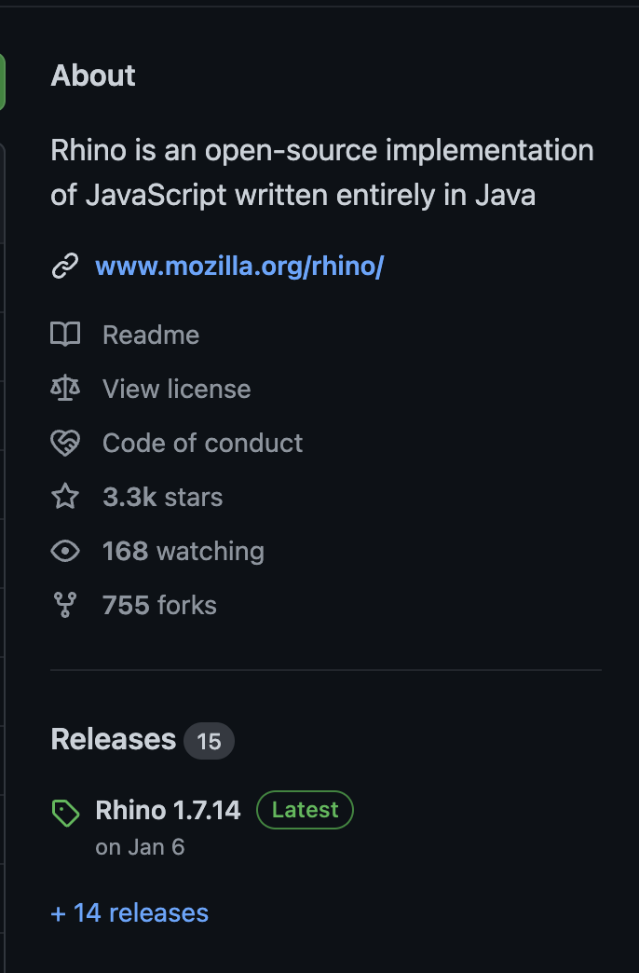
Task: Select the fork icon near 755 forks
Action: point(64,605)
